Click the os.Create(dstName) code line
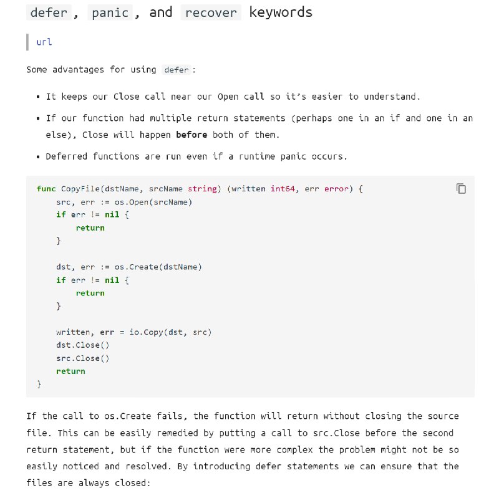This screenshot has width=499, height=493. point(129,267)
